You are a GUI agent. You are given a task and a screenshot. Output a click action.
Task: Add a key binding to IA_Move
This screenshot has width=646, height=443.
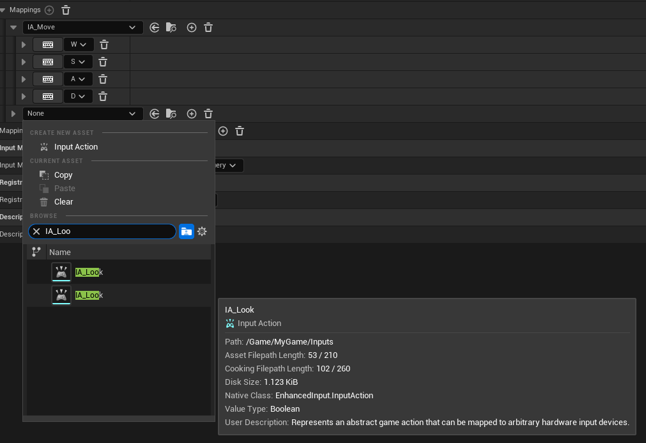191,27
